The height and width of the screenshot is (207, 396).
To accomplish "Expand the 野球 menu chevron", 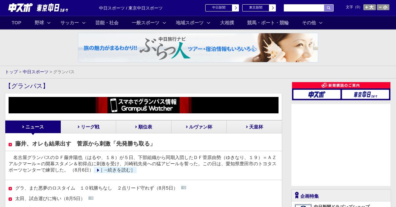I will tap(49, 23).
